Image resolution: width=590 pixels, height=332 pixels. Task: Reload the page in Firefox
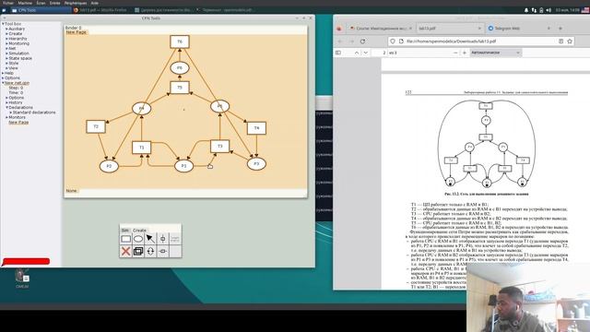tap(362, 41)
